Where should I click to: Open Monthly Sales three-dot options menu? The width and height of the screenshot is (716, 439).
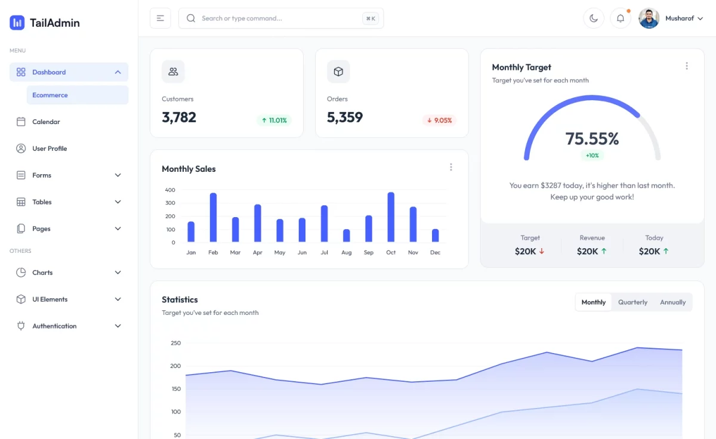(x=450, y=168)
